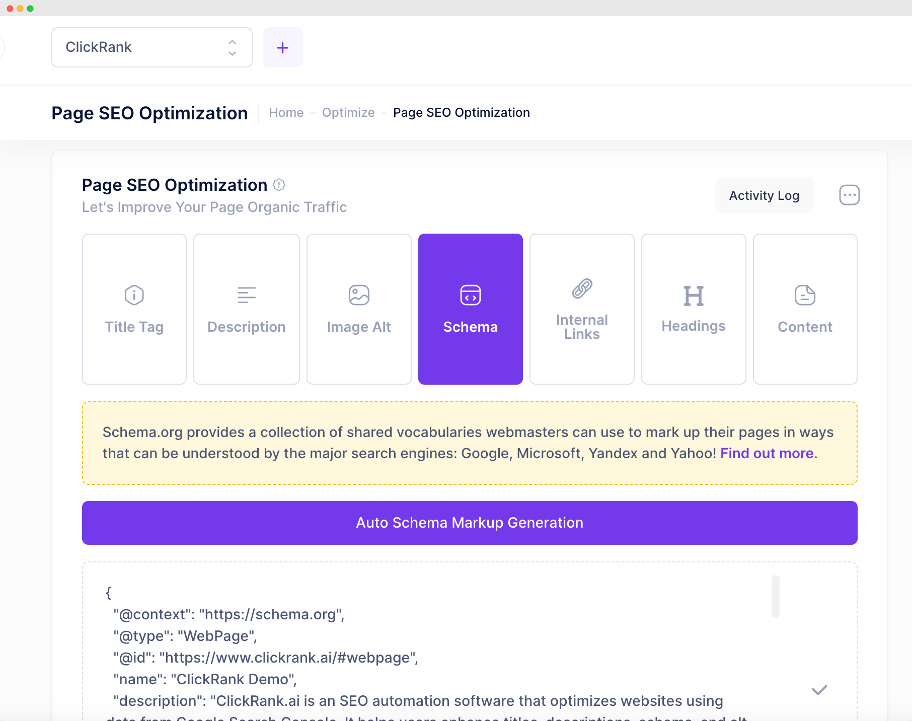Viewport: 912px width, 721px height.
Task: Click the info badge beside Page SEO Optimization
Action: click(x=279, y=185)
